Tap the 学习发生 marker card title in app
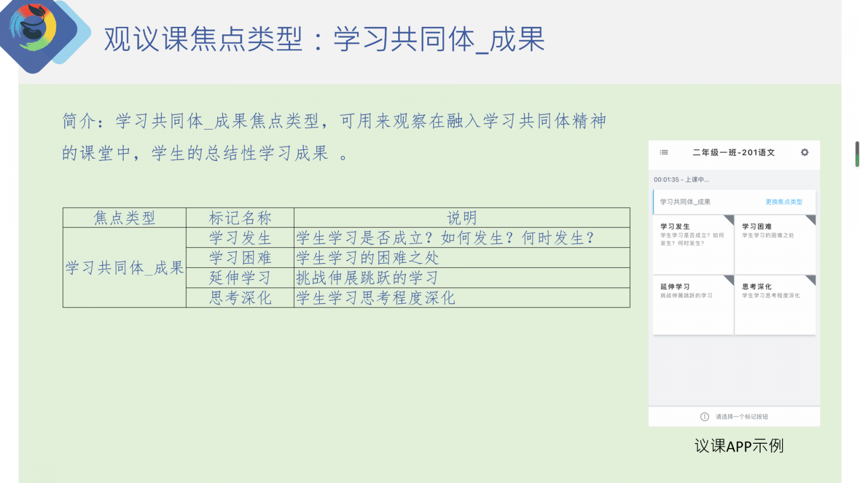Screen dimensions: 860x483 click(x=675, y=226)
